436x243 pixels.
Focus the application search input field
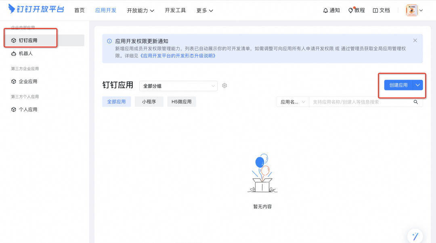click(359, 102)
